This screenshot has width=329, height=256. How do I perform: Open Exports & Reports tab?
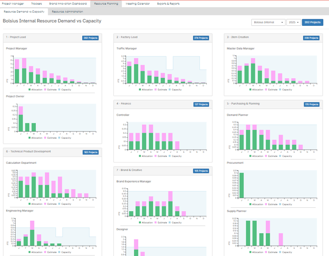168,3
